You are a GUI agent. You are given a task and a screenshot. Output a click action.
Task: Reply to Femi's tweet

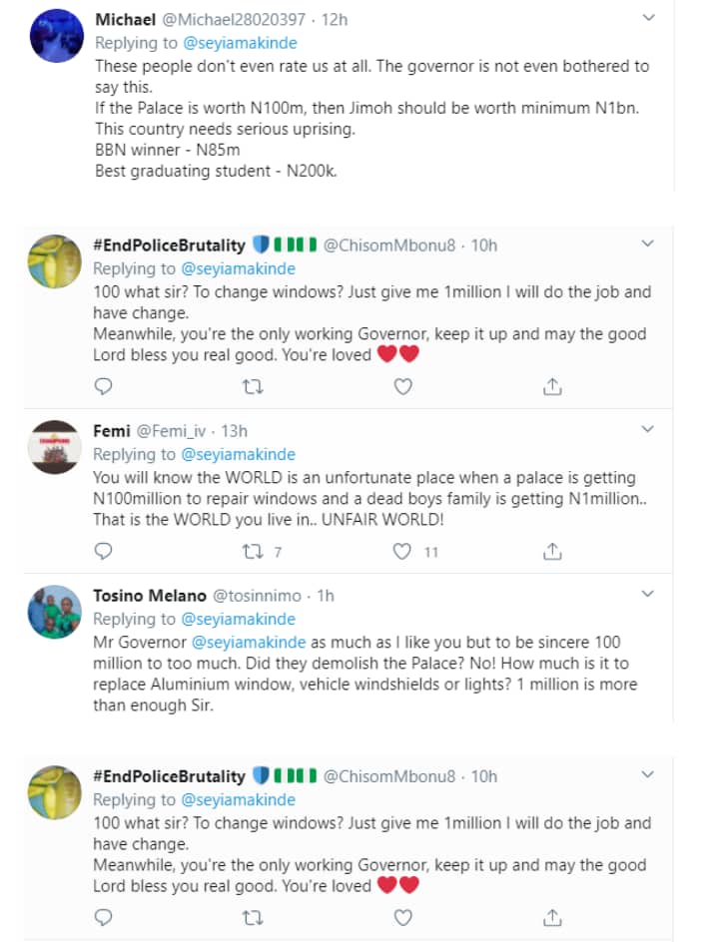[103, 551]
